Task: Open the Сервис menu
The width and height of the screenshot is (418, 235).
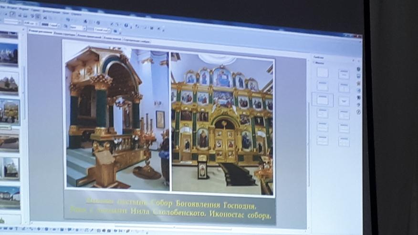Action: [35, 10]
